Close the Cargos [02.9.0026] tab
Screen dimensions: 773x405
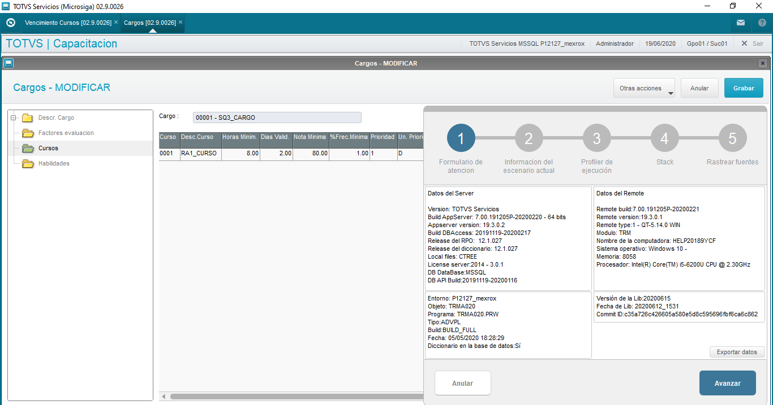181,23
